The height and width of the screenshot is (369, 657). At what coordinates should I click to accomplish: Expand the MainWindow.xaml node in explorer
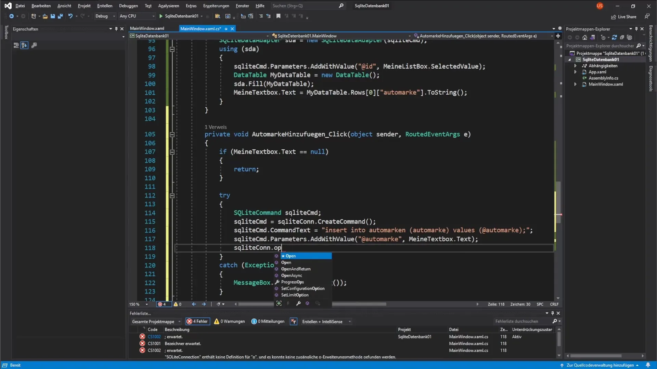pos(575,84)
